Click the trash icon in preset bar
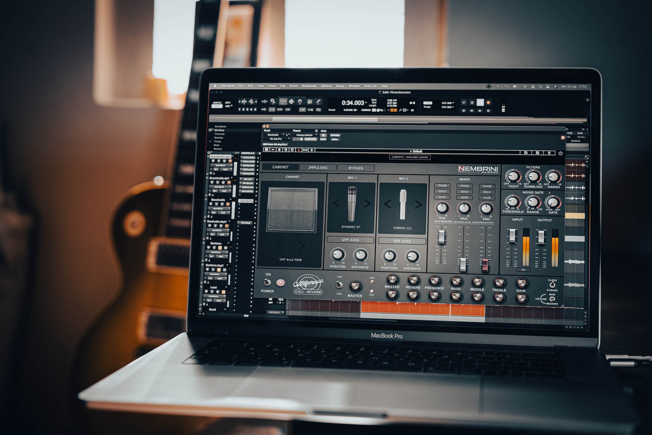 (x=549, y=153)
